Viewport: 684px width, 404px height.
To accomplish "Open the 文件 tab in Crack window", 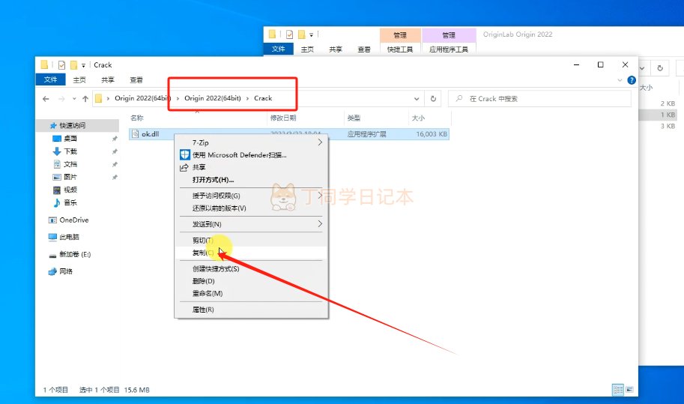I will click(50, 79).
